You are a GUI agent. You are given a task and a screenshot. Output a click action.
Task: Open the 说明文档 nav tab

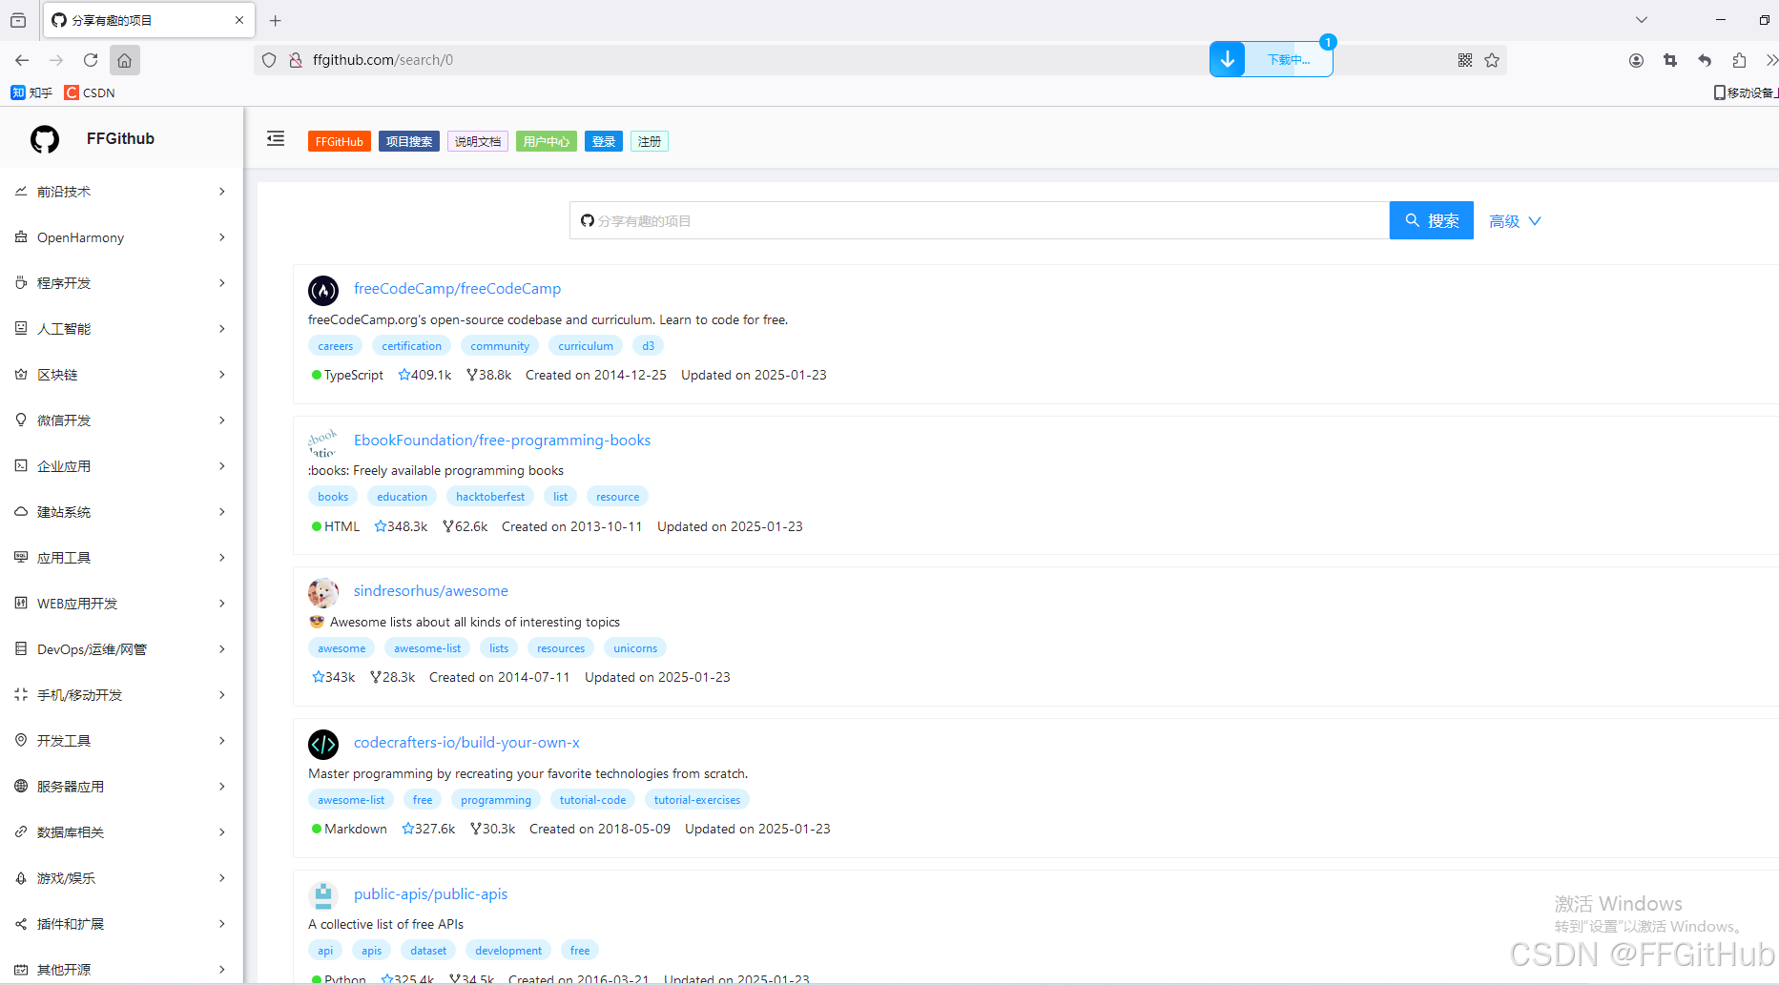tap(478, 141)
